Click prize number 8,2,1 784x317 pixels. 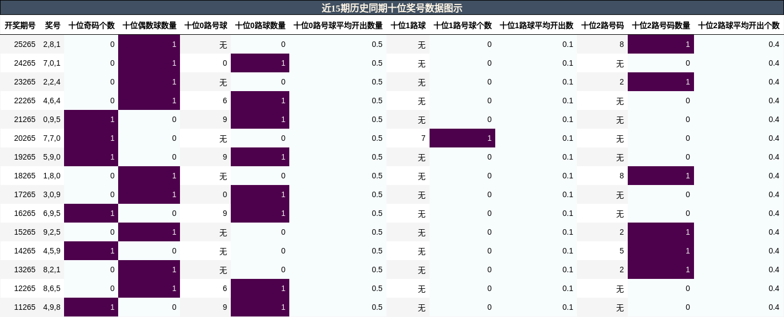[52, 270]
